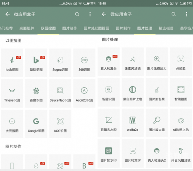Open overflow menu on right screen

tap(186, 14)
